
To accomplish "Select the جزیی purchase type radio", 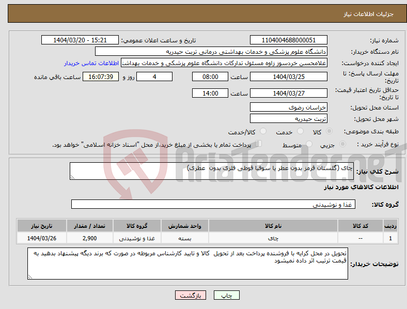I will [x=342, y=144].
